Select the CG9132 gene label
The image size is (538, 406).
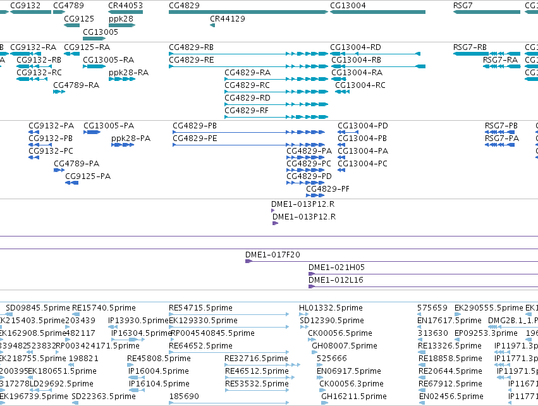point(25,6)
